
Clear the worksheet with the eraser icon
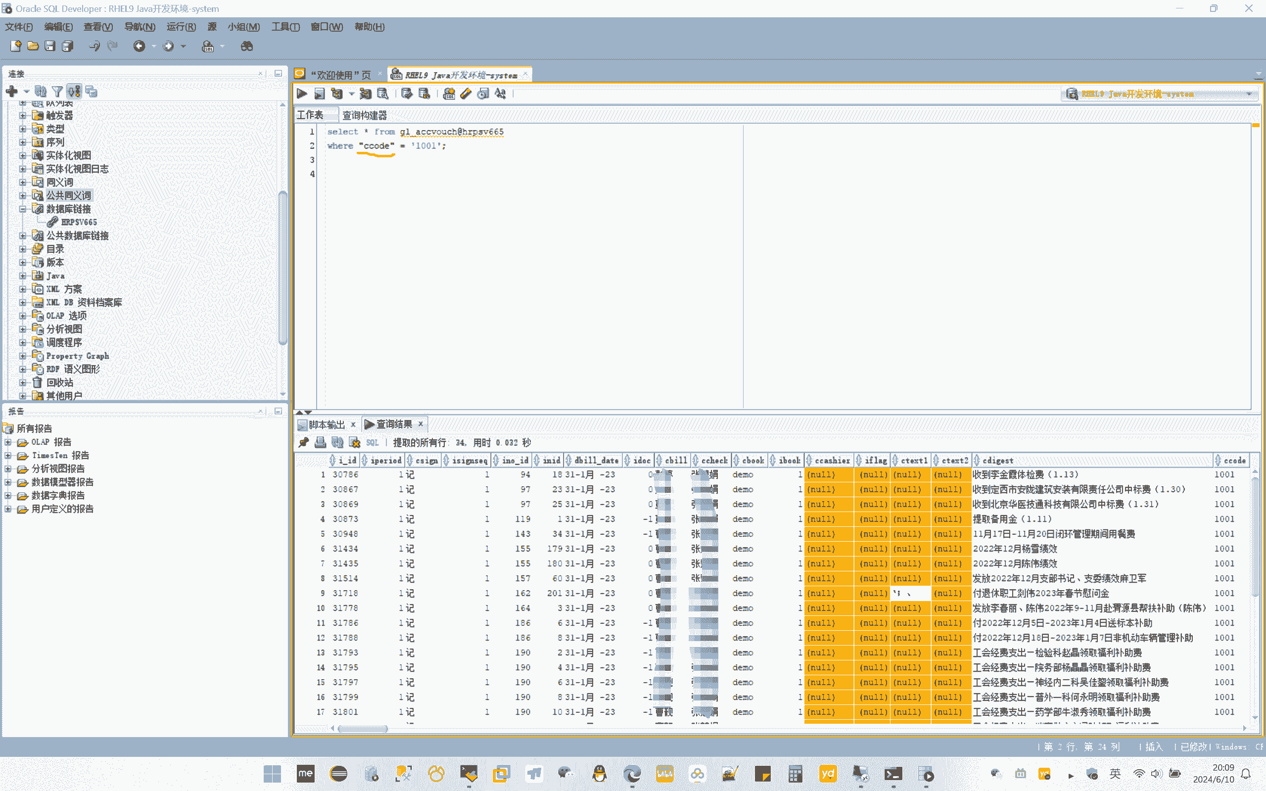466,93
